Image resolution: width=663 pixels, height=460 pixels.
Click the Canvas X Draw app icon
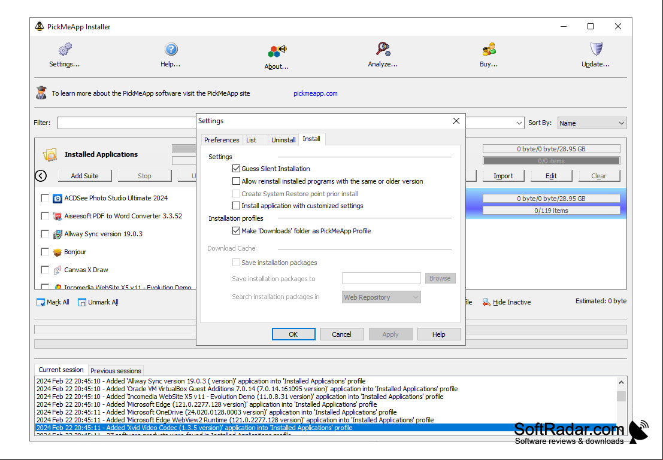point(57,270)
